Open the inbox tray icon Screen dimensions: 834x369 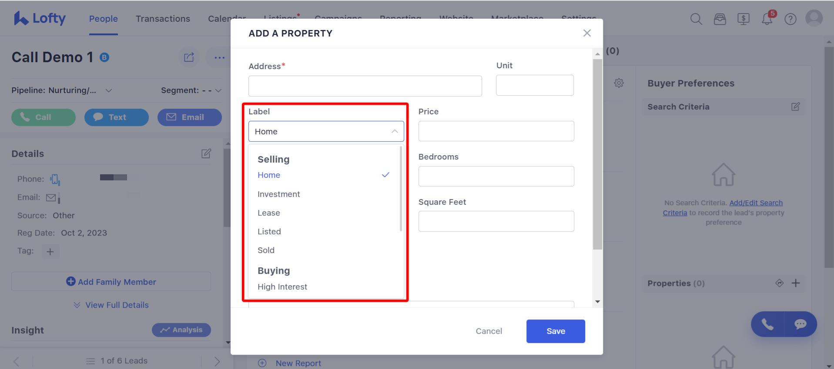tap(720, 19)
